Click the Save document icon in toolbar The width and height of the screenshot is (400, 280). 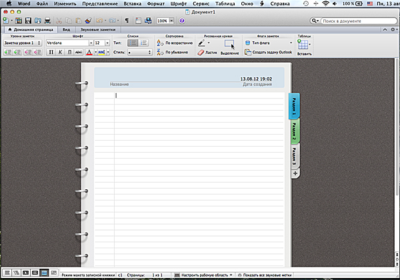tap(27, 21)
